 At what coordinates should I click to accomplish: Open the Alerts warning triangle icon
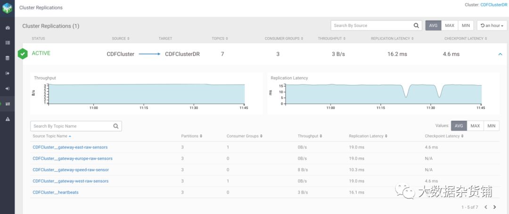coord(8,119)
